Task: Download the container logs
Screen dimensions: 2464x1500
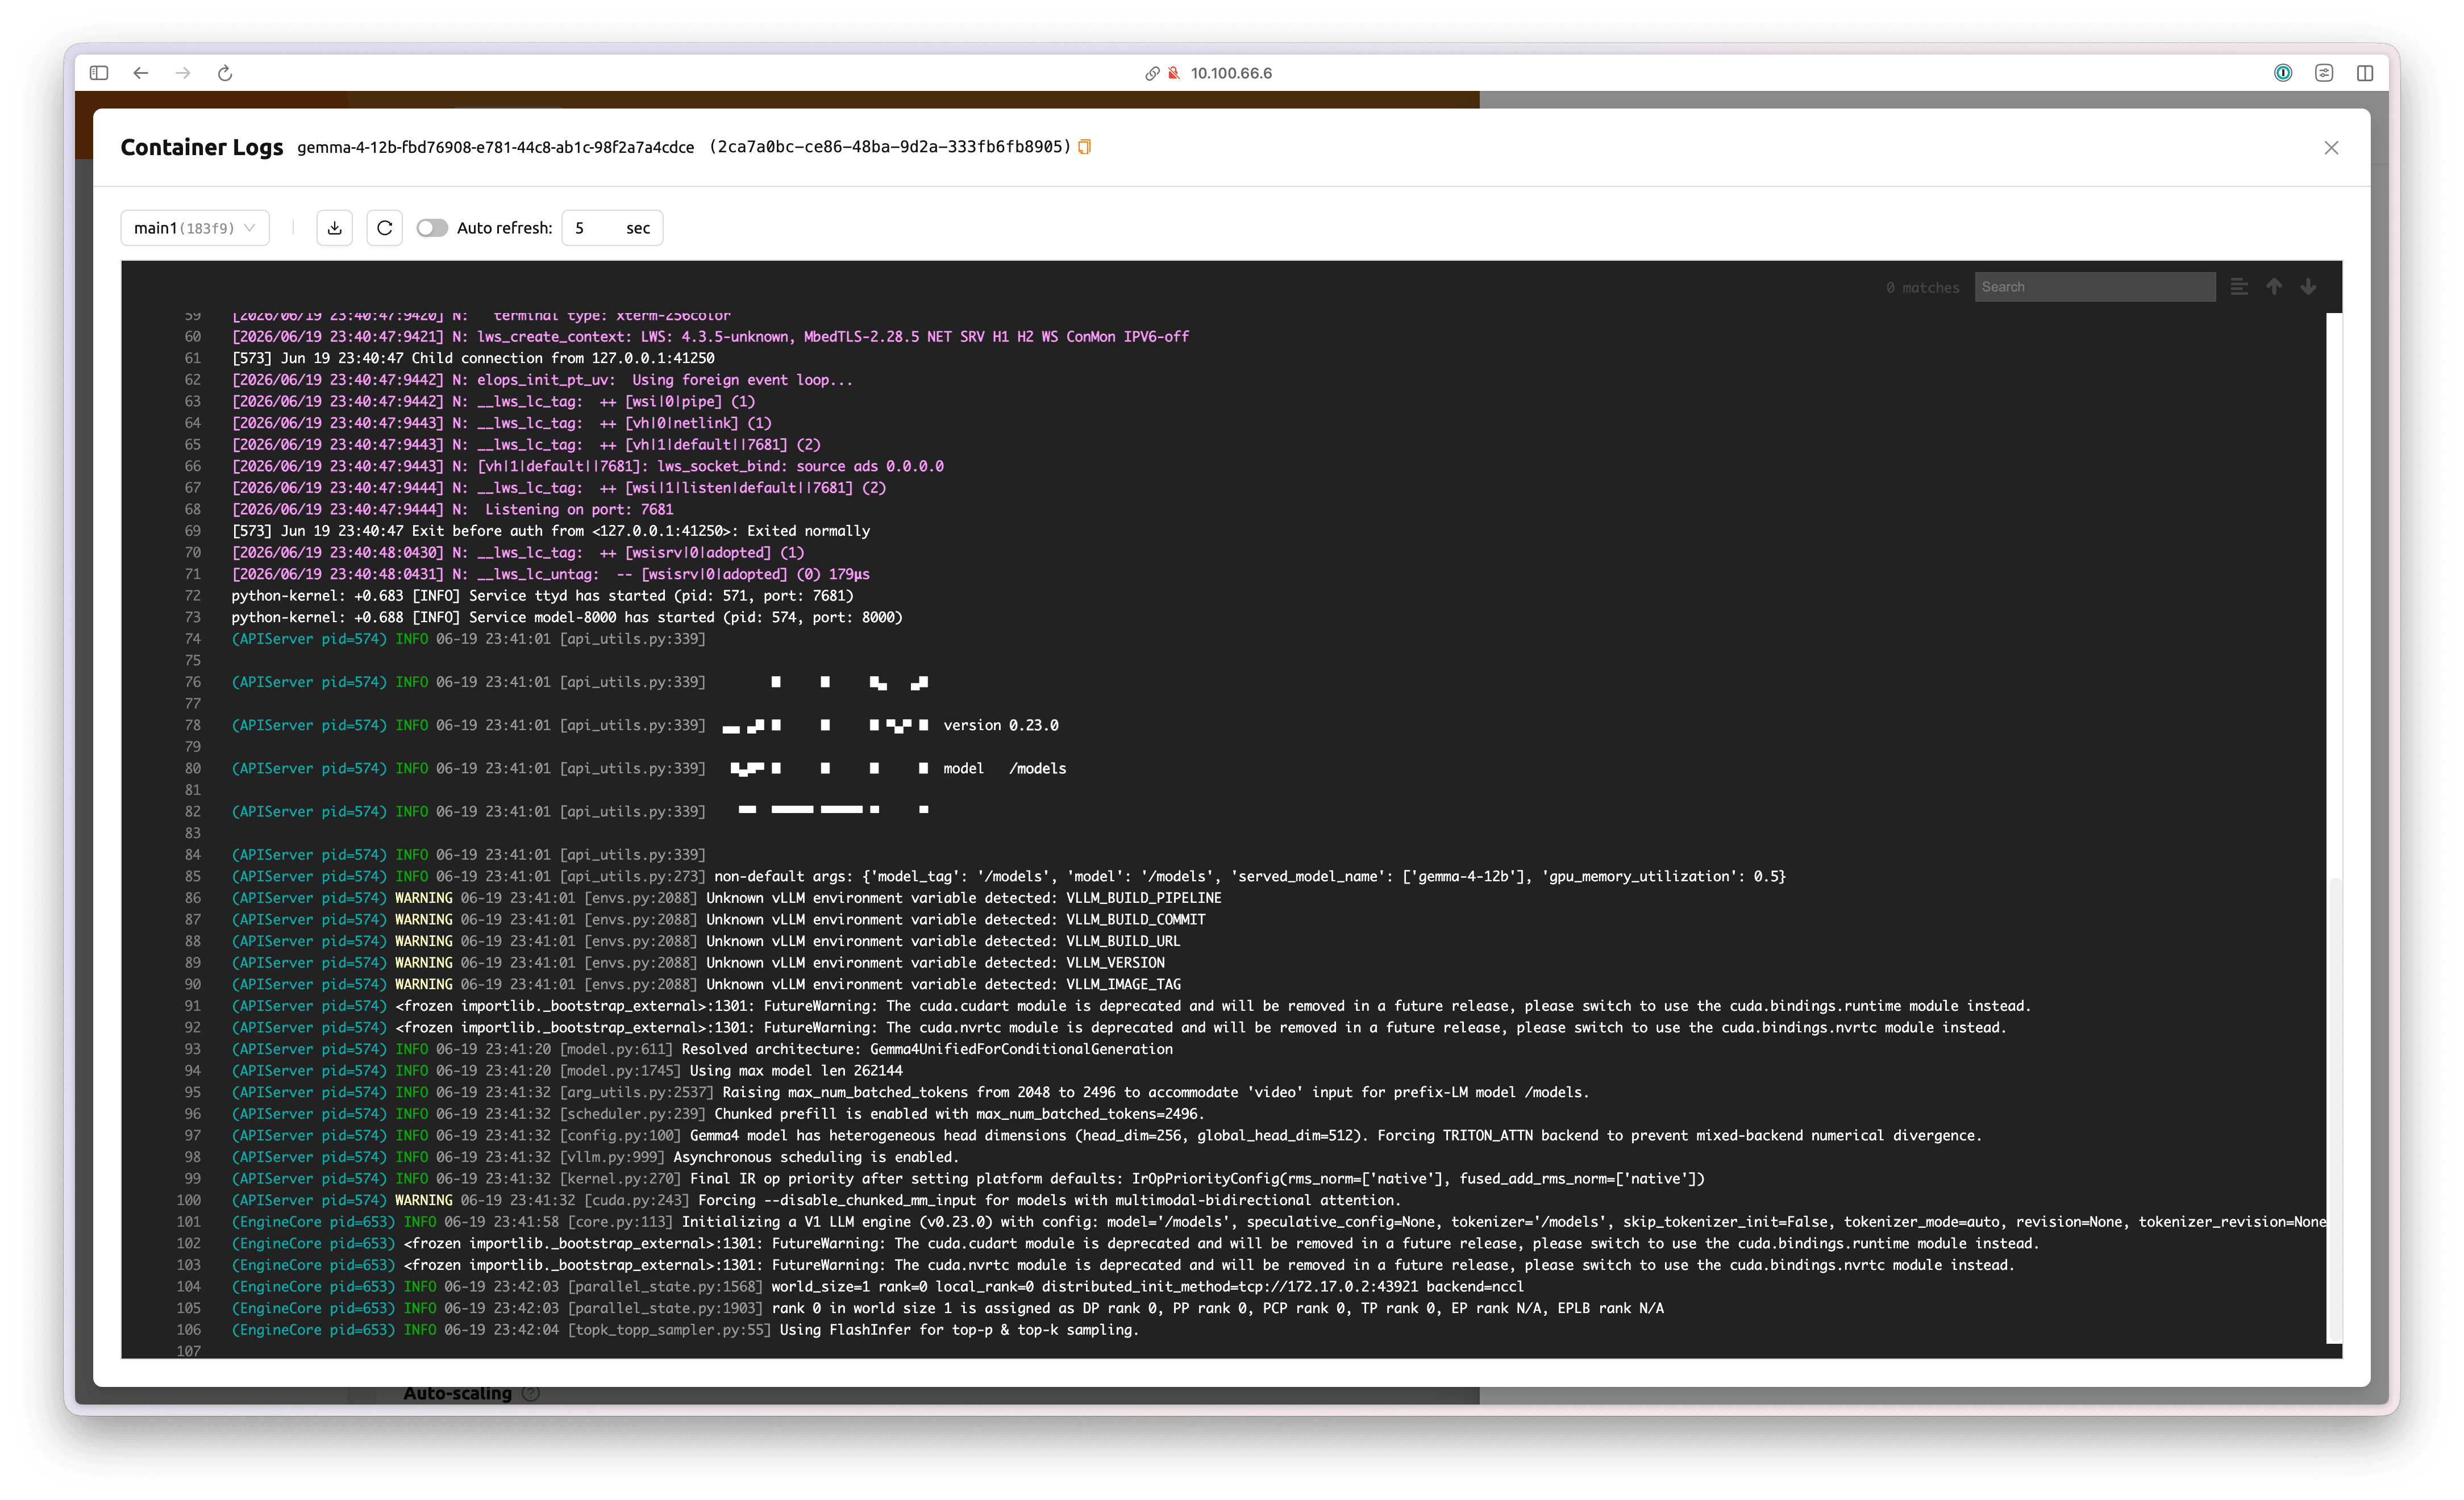Action: pyautogui.click(x=335, y=228)
